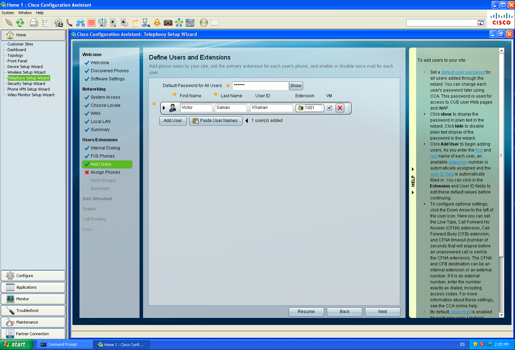Click the port with gear settings icon
The height and width of the screenshot is (350, 515).
(x=124, y=23)
